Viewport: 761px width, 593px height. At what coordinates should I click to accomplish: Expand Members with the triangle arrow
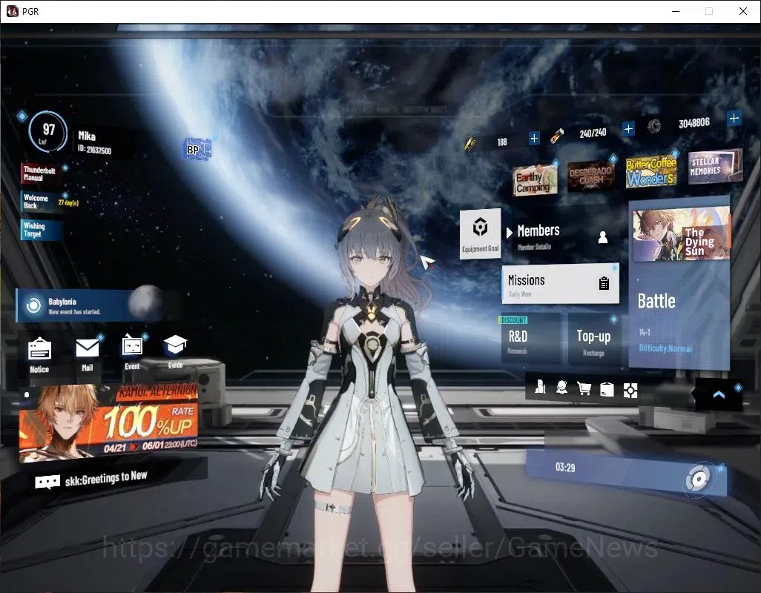[x=509, y=233]
